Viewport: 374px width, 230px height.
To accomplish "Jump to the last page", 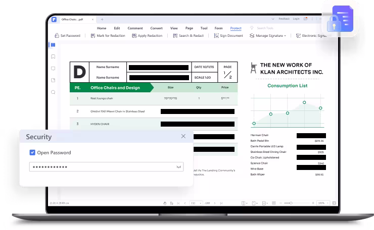I will tap(221, 203).
